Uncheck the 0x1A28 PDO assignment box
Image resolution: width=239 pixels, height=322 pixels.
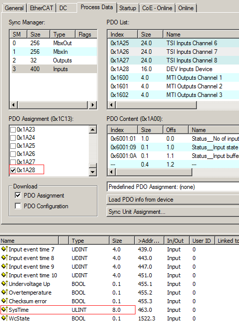[13, 170]
